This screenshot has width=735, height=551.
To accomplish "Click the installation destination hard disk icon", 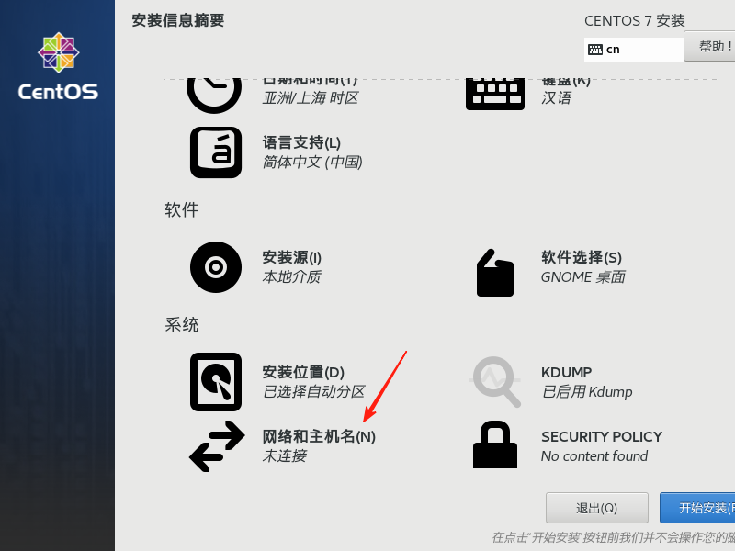I will click(x=216, y=382).
